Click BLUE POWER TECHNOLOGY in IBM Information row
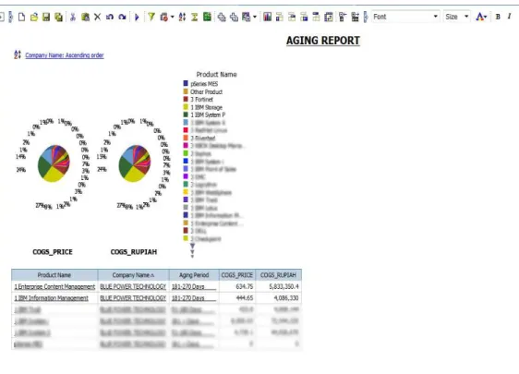This screenshot has height=374, width=519. (x=133, y=298)
